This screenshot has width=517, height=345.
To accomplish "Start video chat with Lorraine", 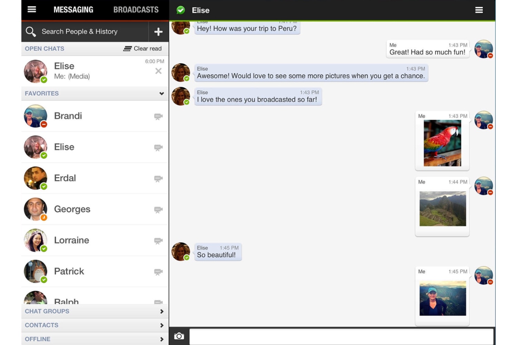I will click(158, 240).
